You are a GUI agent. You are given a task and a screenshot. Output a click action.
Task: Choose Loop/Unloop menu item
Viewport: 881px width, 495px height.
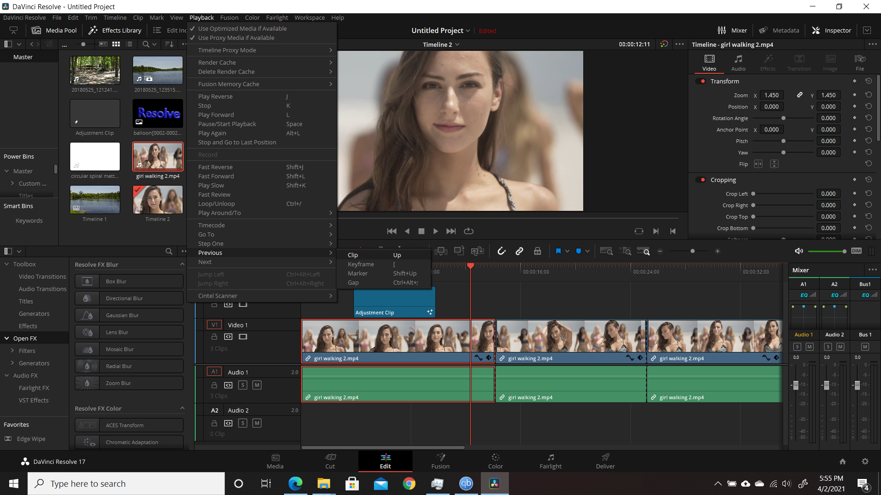262,203
